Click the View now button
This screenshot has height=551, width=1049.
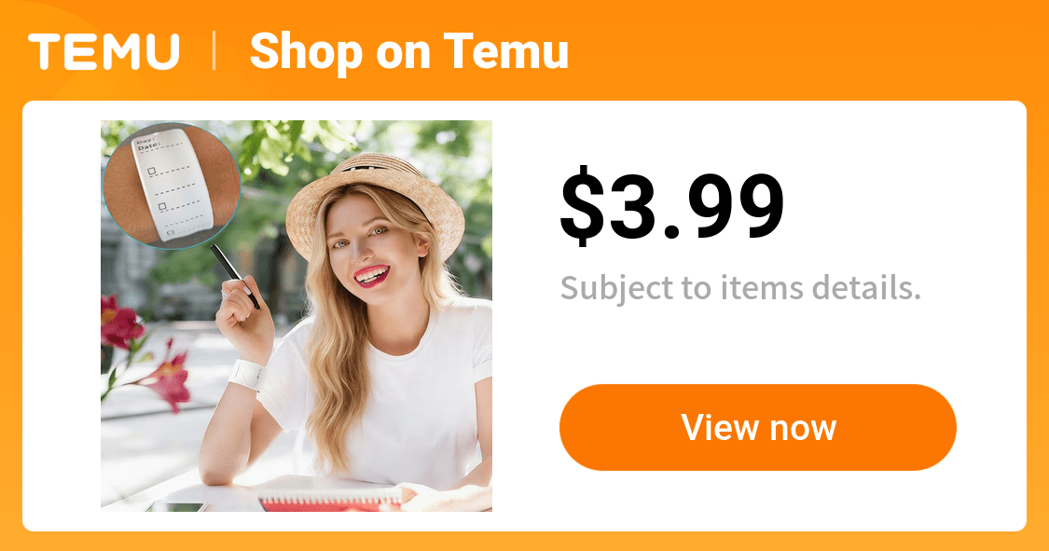[757, 427]
